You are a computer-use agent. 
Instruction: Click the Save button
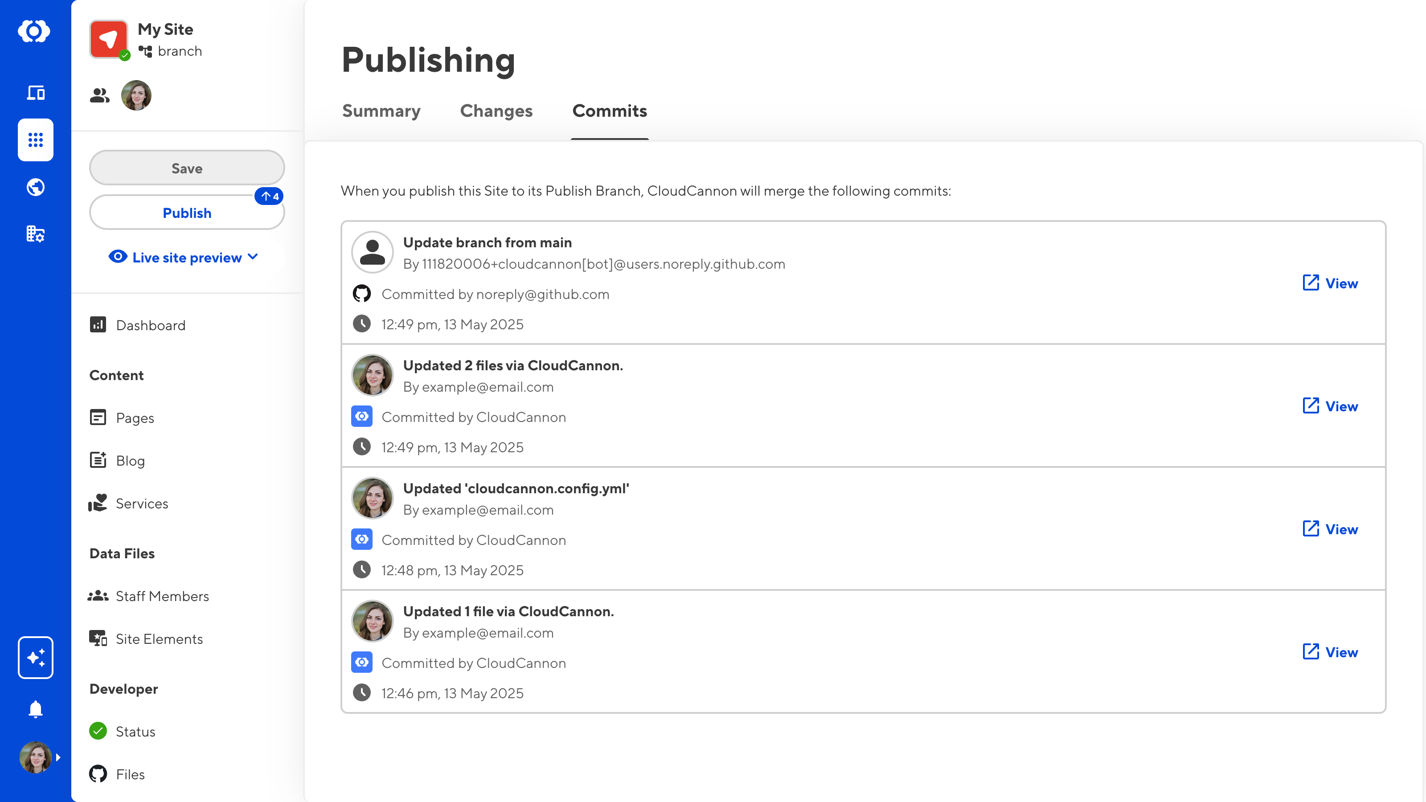tap(187, 168)
